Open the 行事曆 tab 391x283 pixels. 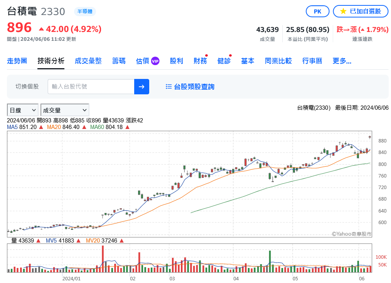point(312,61)
